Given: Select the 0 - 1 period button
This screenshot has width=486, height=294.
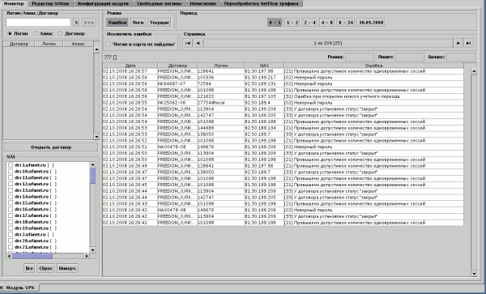Looking at the screenshot, I should (275, 23).
